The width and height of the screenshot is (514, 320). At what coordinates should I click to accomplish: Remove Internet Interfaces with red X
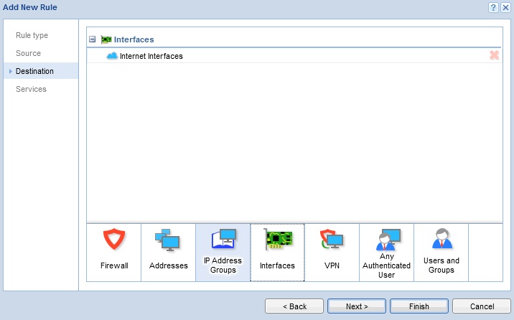pyautogui.click(x=494, y=56)
